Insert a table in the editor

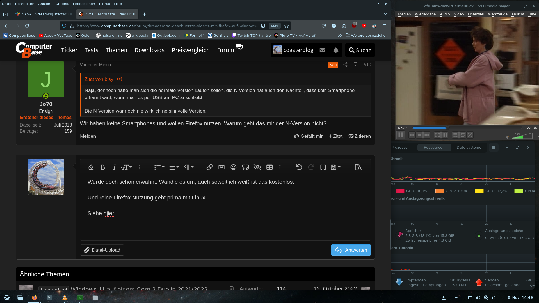[269, 167]
